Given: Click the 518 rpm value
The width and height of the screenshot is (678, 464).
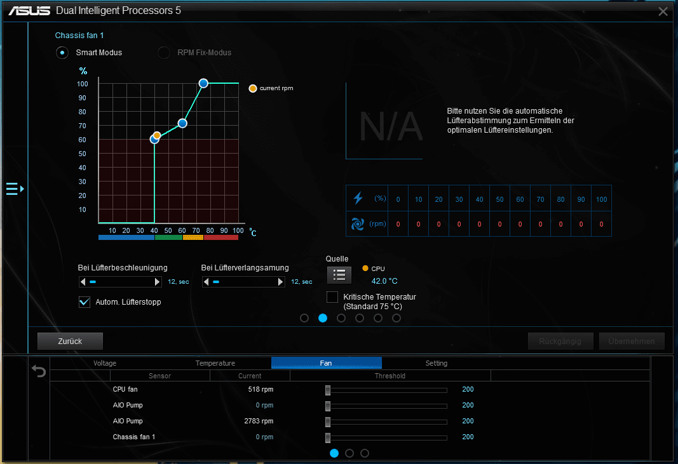Looking at the screenshot, I should 261,389.
